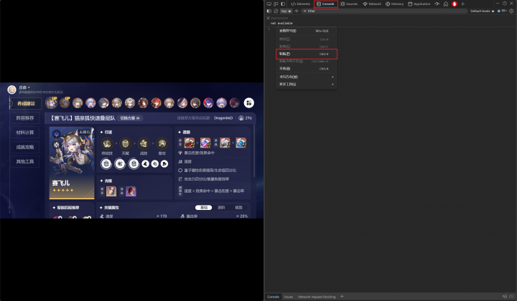
Task: Select the emoji menu item with Win shortcut
Action: click(x=306, y=31)
